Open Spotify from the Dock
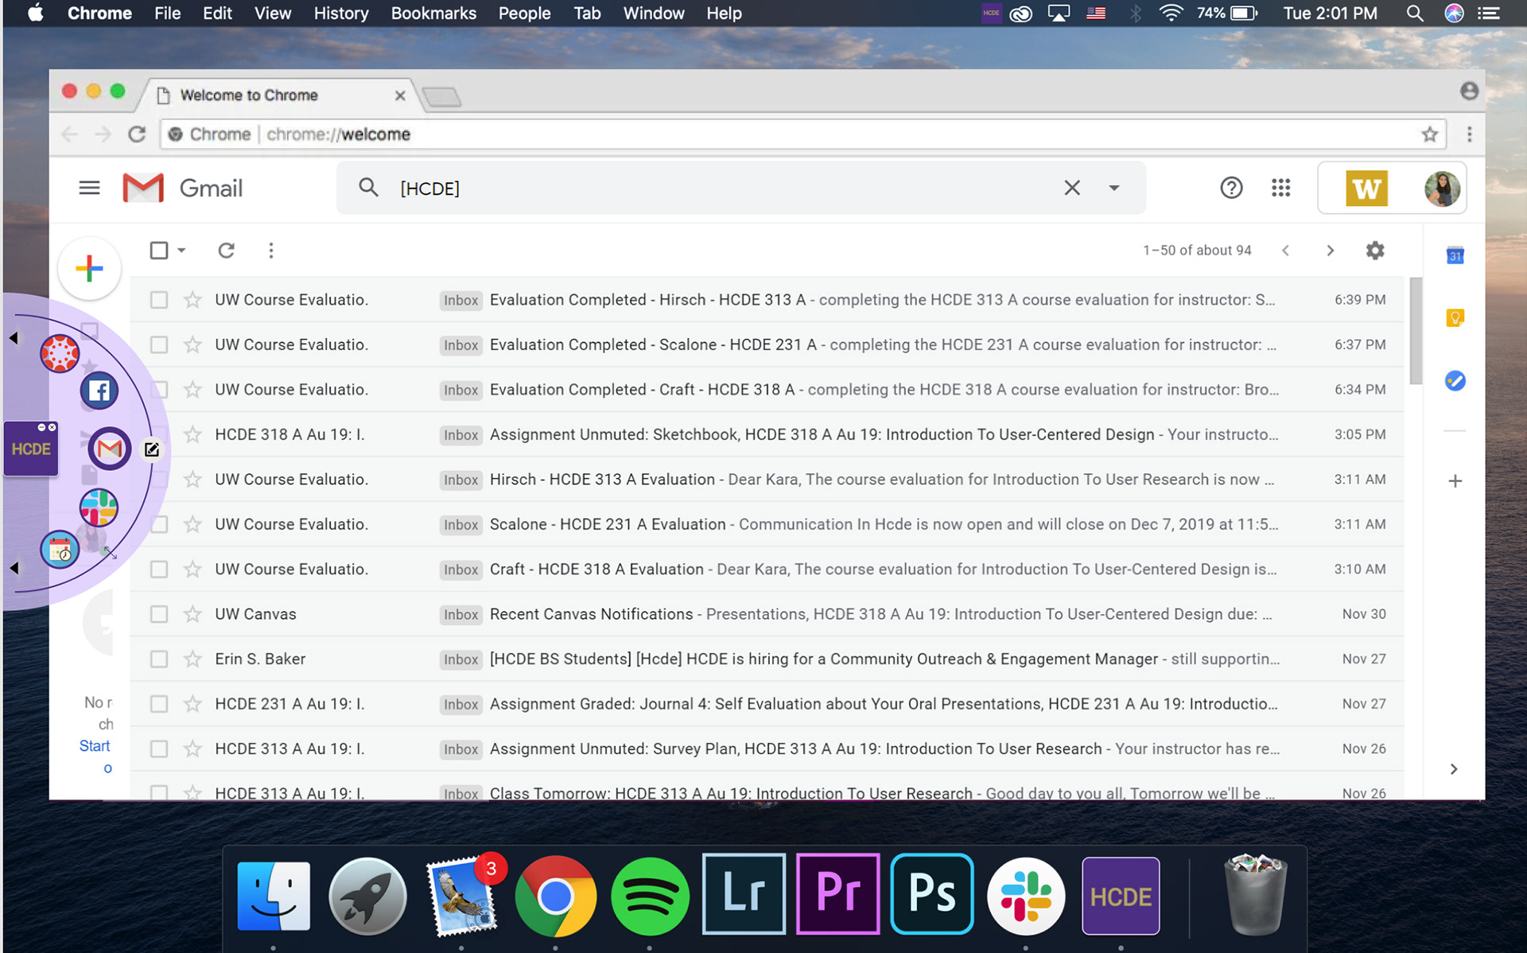Viewport: 1527px width, 953px height. pos(650,897)
